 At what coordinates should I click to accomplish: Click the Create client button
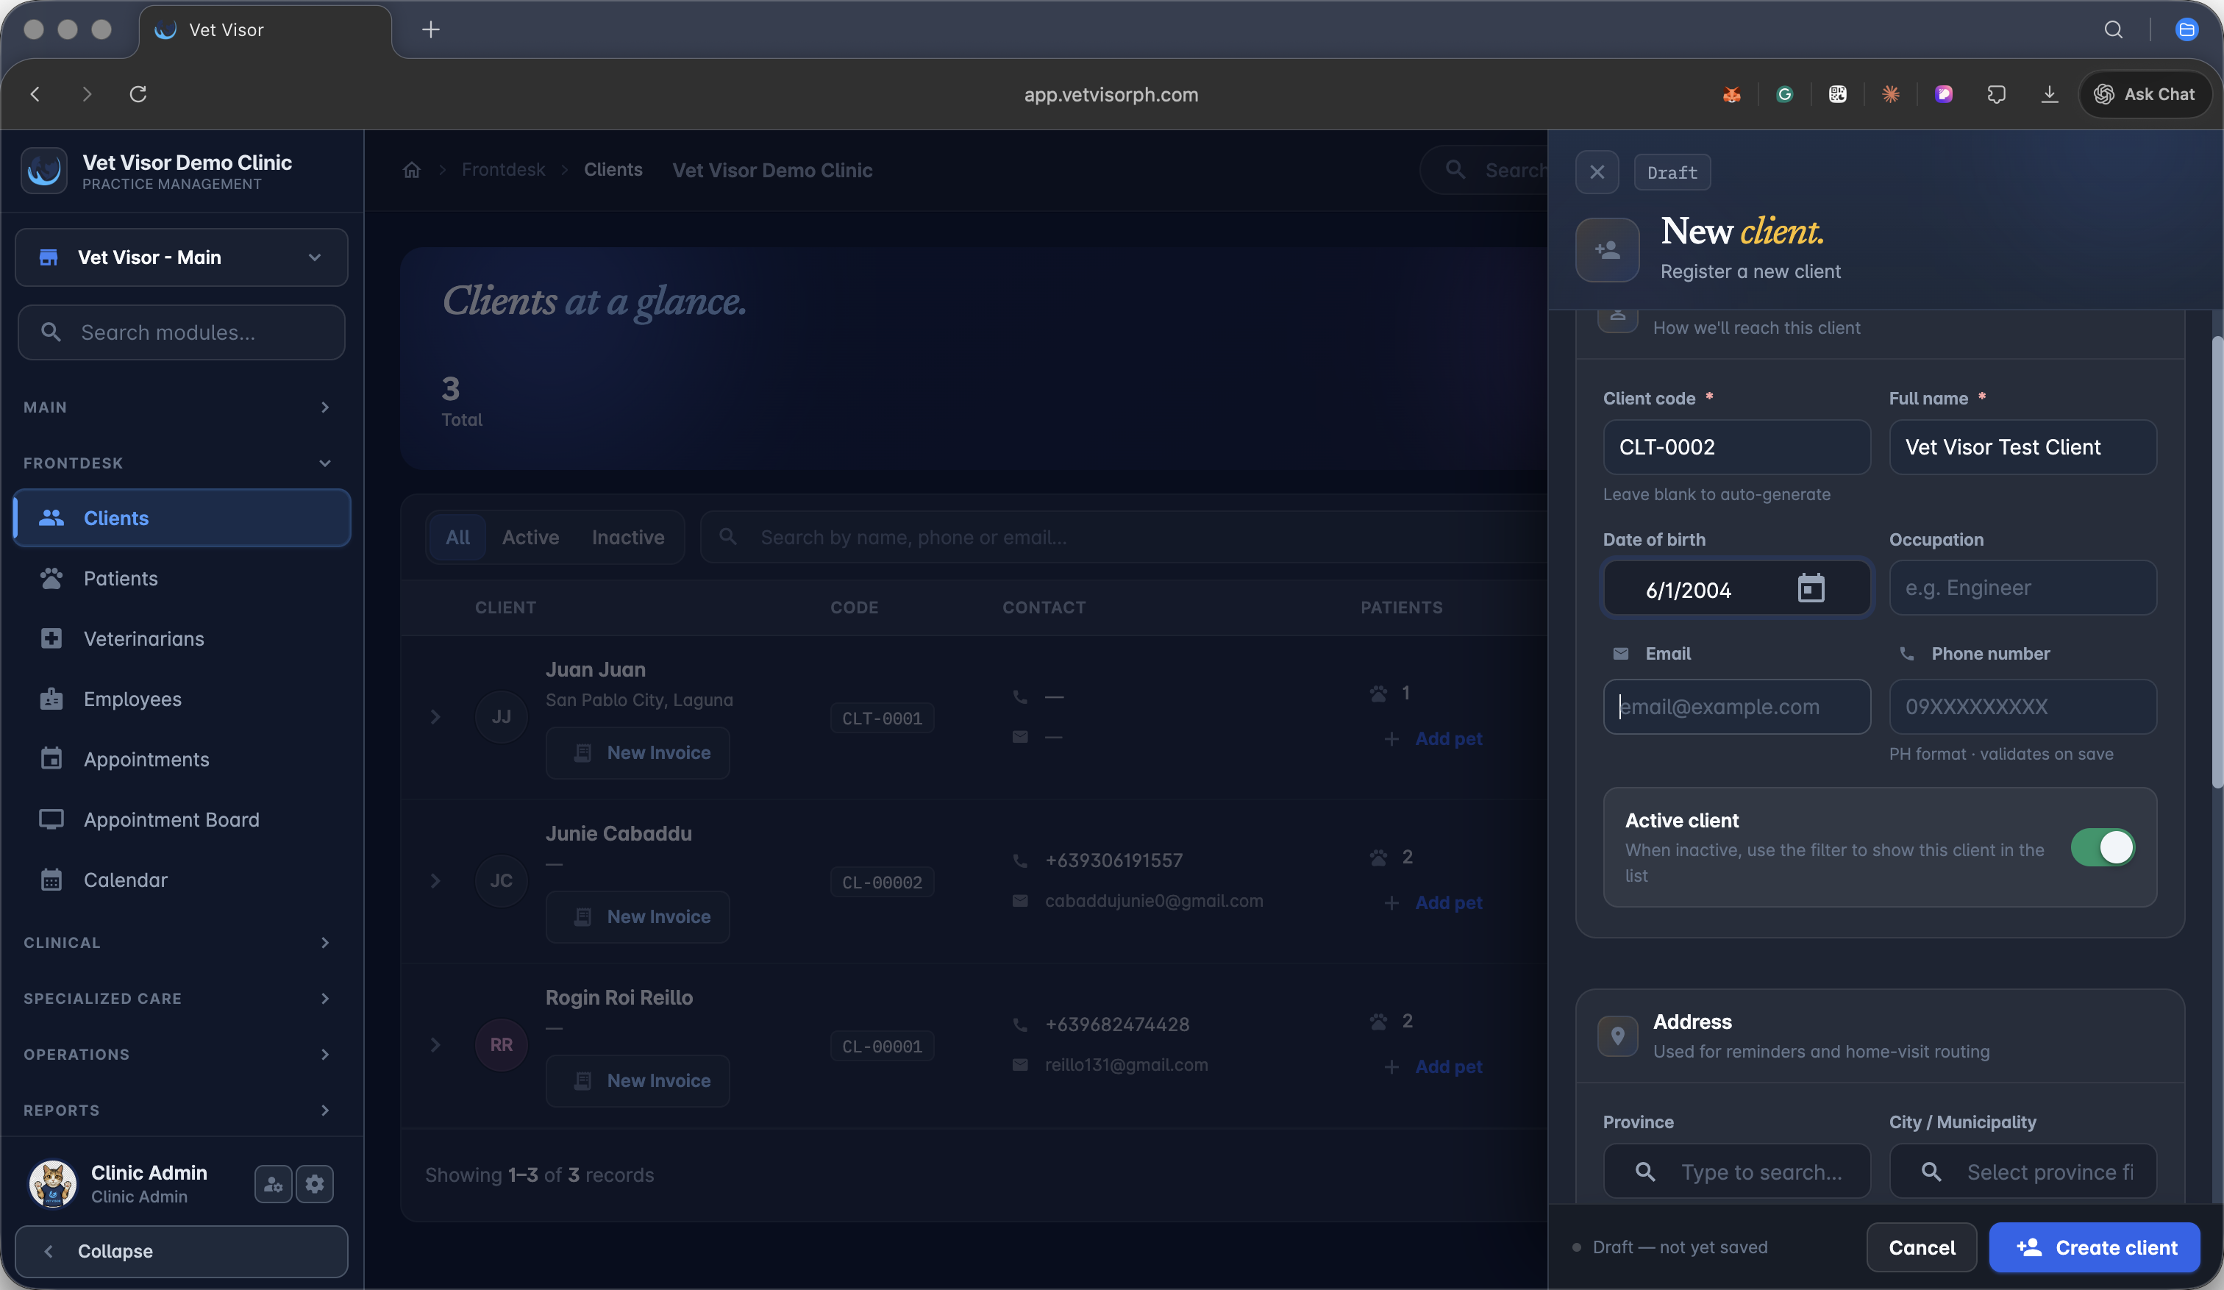2095,1247
